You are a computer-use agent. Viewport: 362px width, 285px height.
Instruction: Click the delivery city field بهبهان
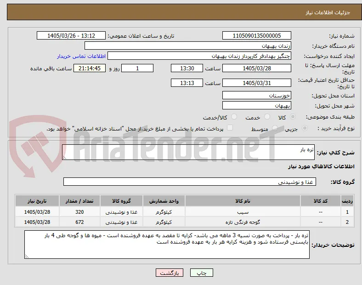(x=256, y=106)
